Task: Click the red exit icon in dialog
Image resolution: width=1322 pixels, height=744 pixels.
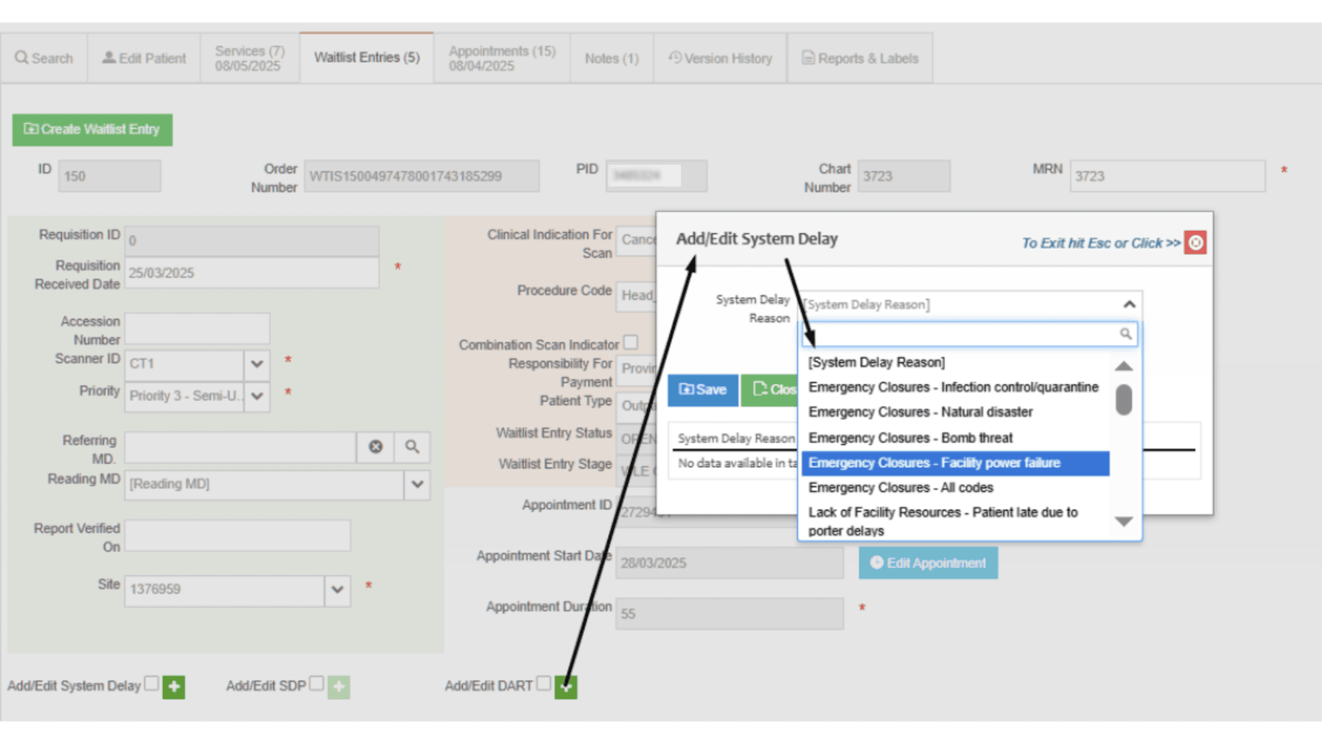Action: (x=1195, y=242)
